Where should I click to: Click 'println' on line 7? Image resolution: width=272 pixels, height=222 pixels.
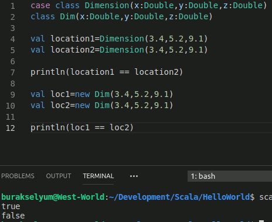point(48,72)
